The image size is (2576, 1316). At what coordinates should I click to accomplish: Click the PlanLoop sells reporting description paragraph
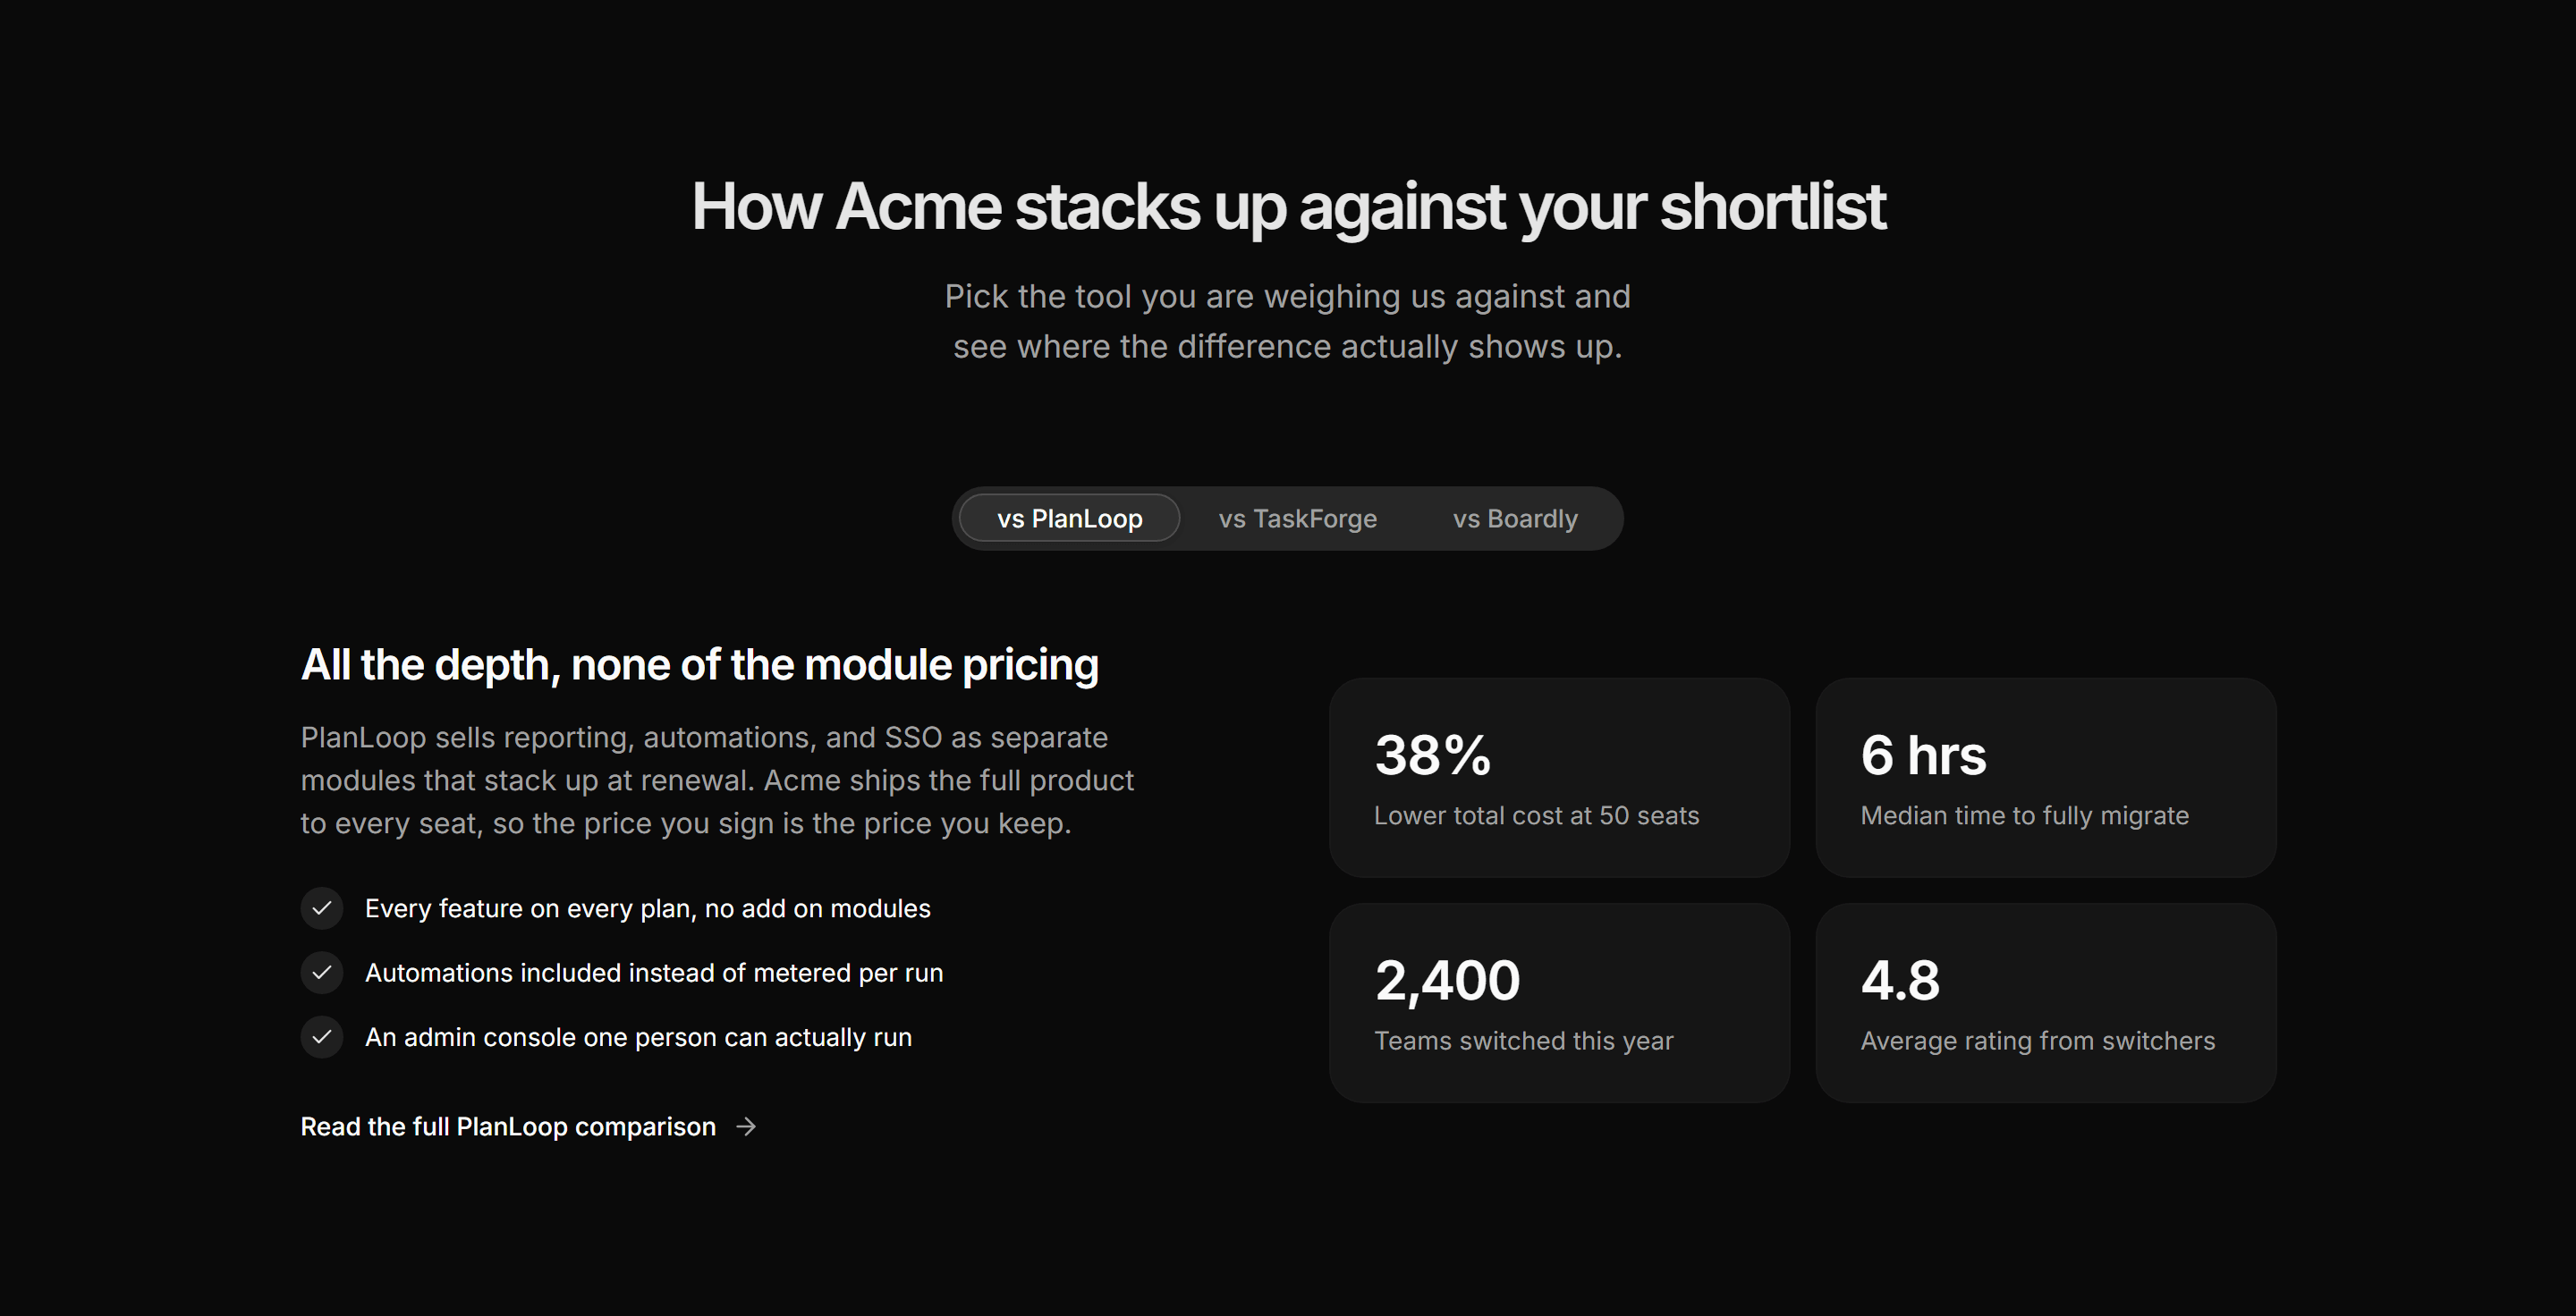click(717, 780)
